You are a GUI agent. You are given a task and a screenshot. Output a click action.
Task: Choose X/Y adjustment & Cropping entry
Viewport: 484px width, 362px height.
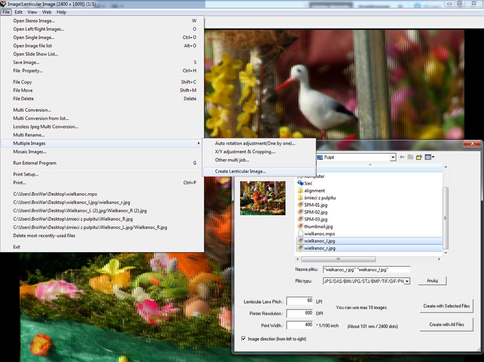(x=259, y=152)
